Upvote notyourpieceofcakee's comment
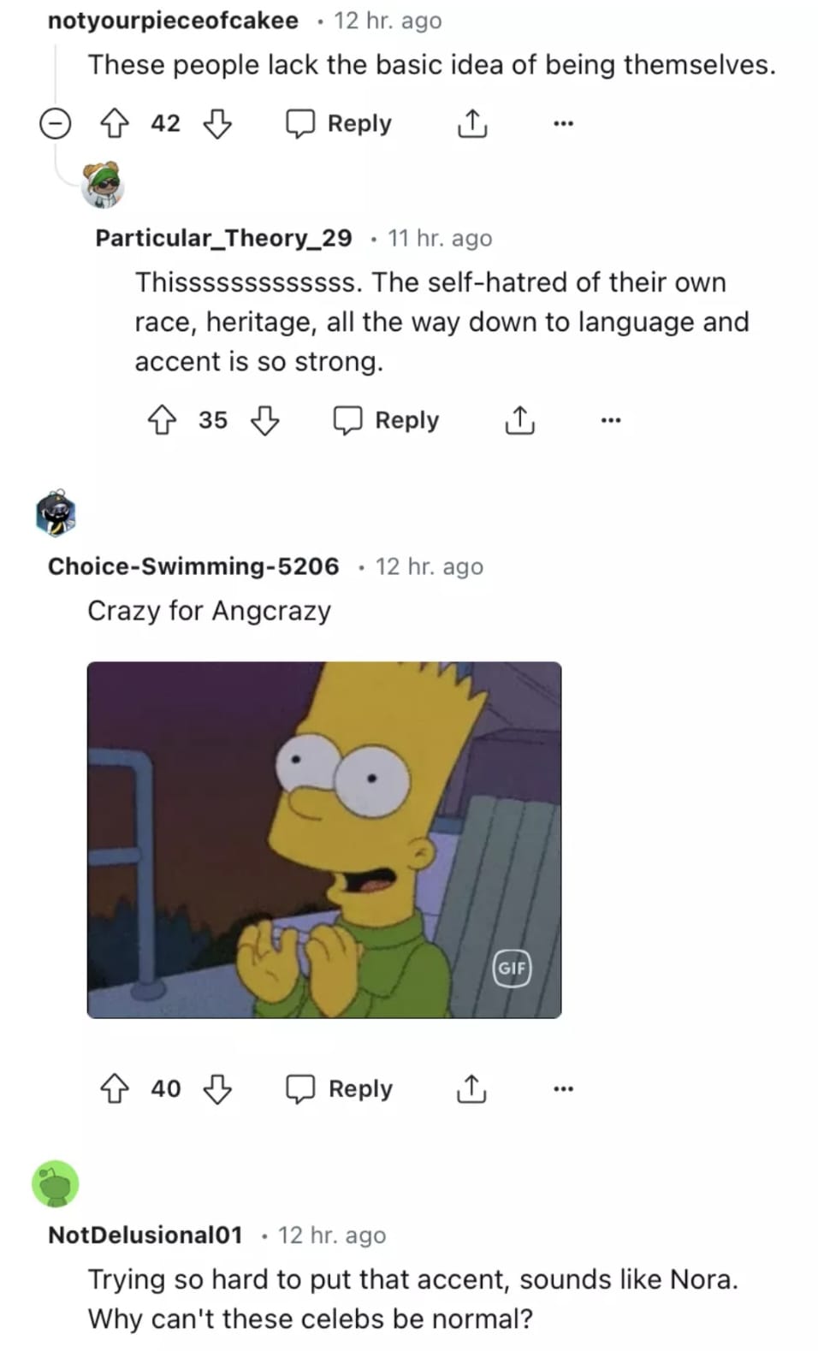Viewport: 818px width, 1369px height. click(115, 124)
